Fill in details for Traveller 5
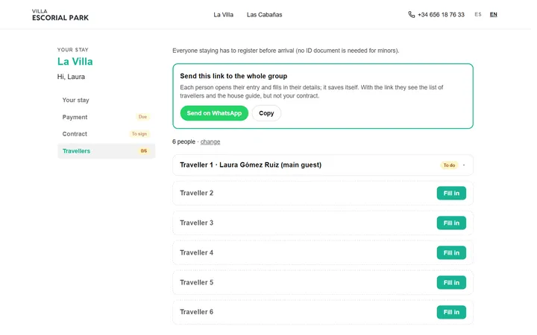537x335 pixels. [451, 283]
